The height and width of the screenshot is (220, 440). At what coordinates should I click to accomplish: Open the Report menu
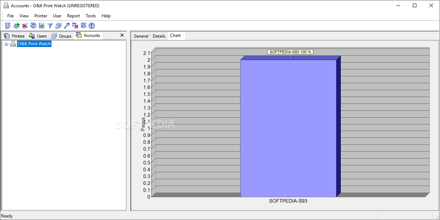[x=73, y=16]
